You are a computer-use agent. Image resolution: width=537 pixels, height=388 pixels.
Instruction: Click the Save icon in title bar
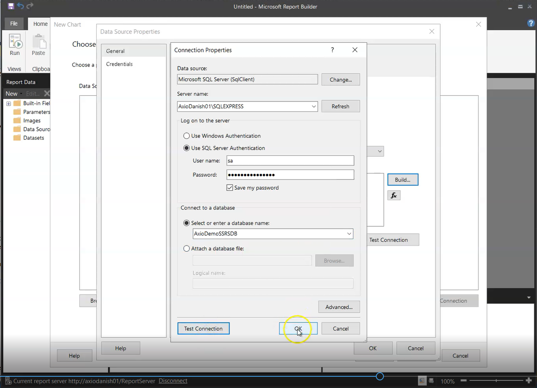tap(11, 6)
